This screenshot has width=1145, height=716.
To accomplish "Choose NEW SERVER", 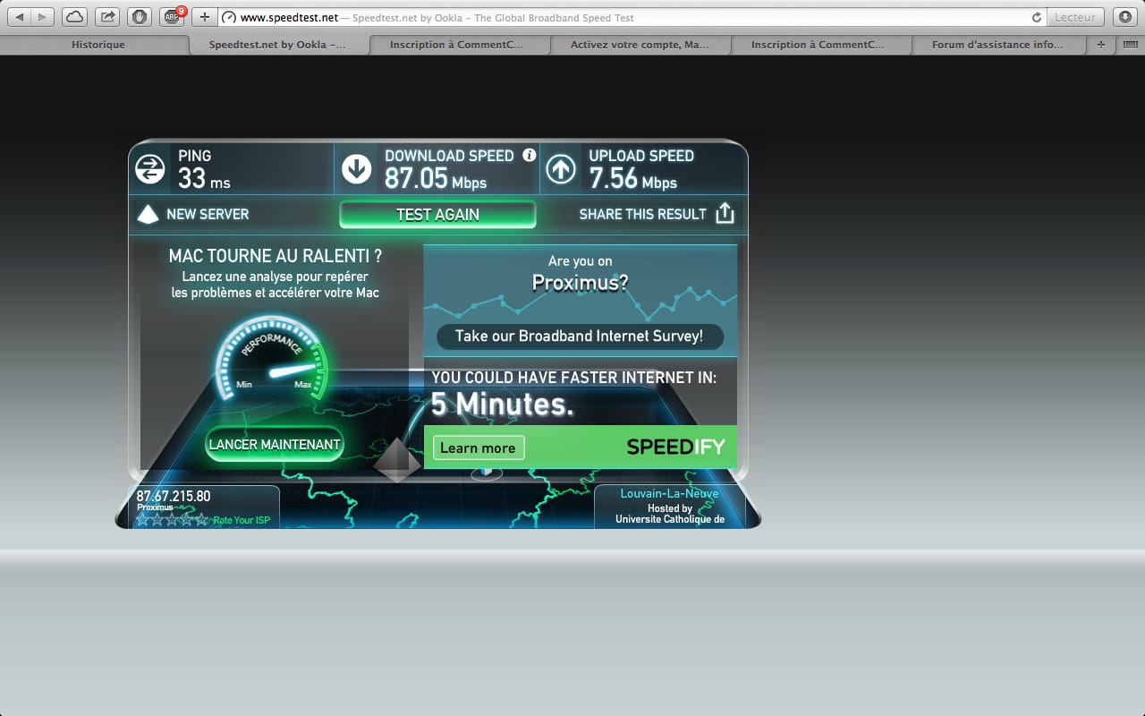I will click(208, 214).
